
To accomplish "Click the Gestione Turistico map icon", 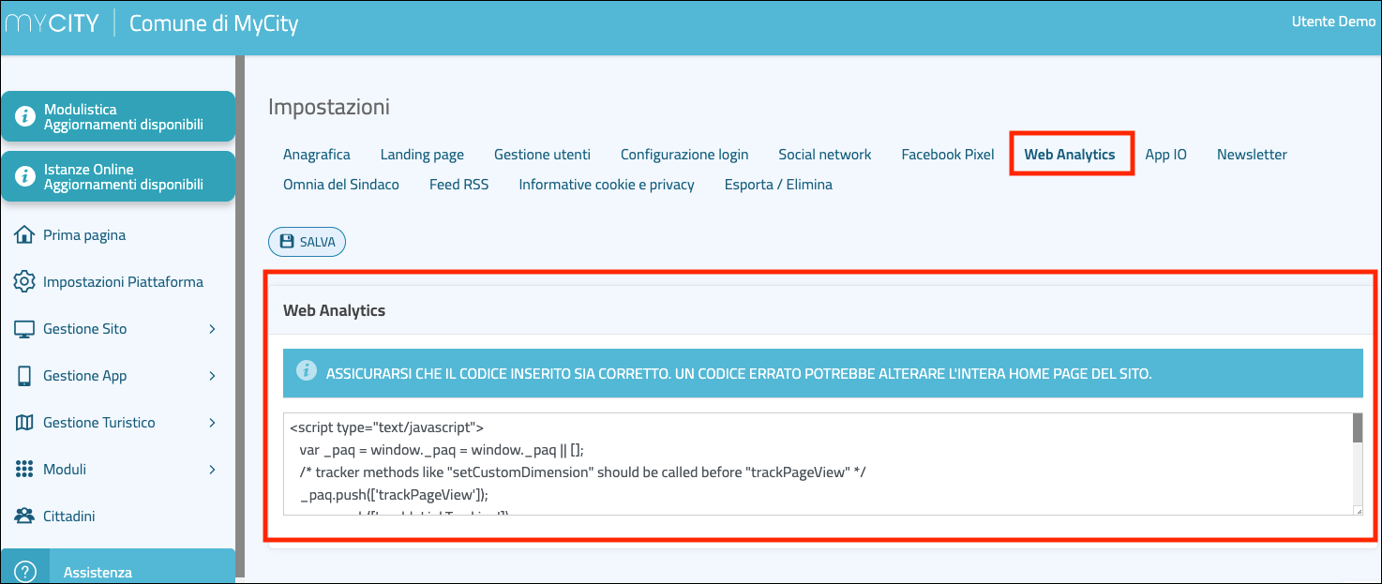I will [25, 423].
